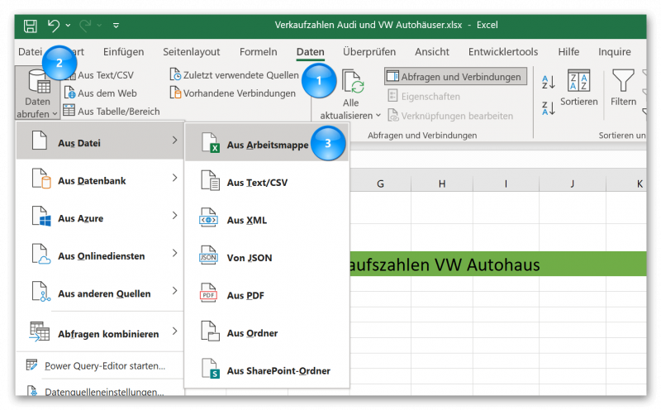Sort ascending with the A-Z icon
The image size is (661, 410).
tap(549, 82)
